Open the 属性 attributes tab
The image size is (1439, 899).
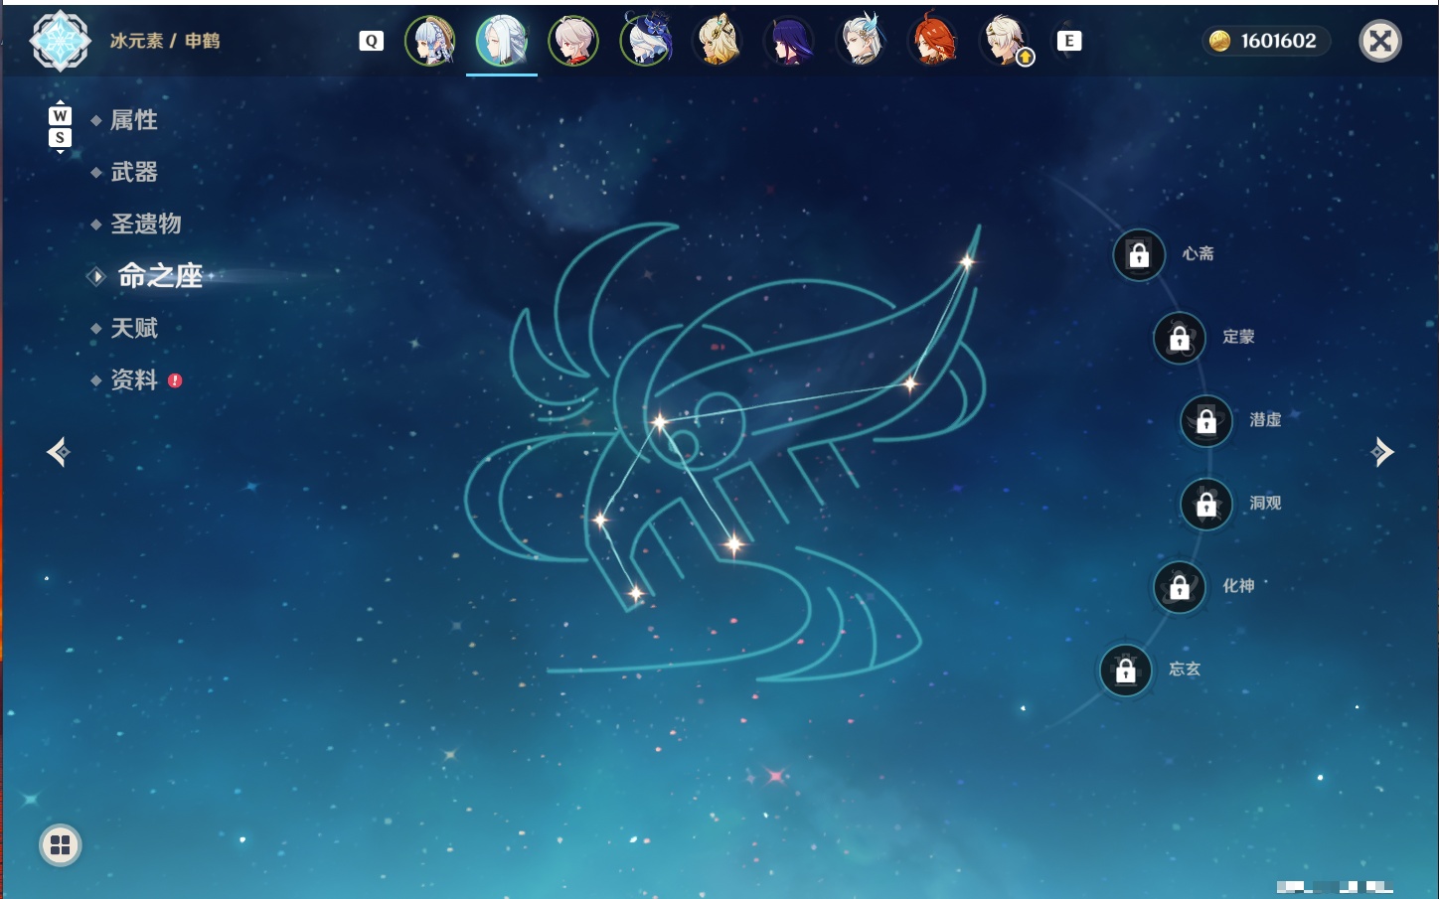[134, 120]
